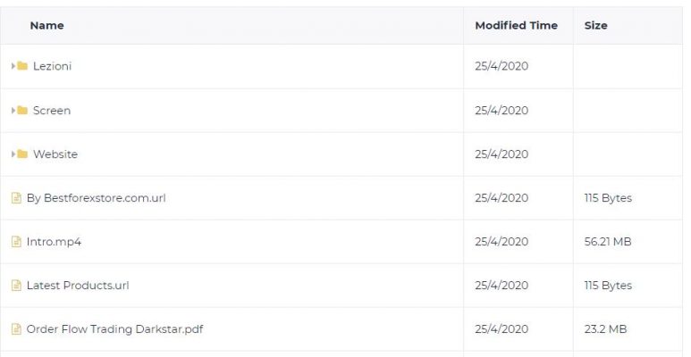Open Order Flow Trading Darkstar.pdf
This screenshot has height=357, width=691.
pos(114,329)
